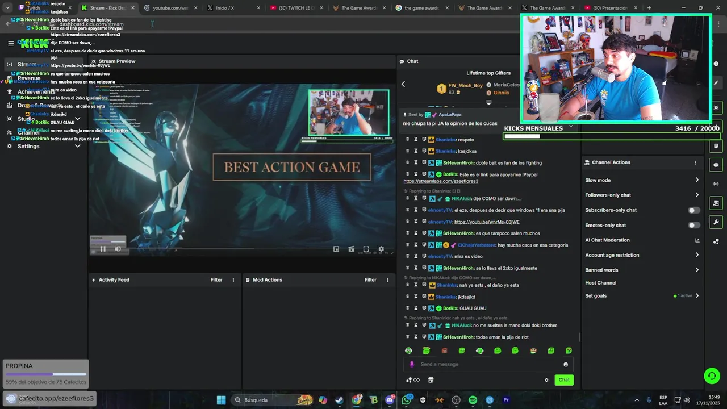
Task: Toggle Emotes-only chat switch
Action: coord(694,225)
